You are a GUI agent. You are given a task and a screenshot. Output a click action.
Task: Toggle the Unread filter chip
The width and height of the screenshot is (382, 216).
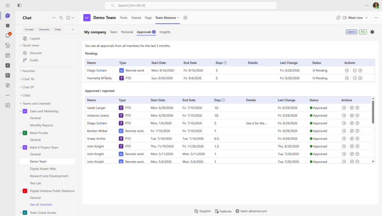[29, 29]
